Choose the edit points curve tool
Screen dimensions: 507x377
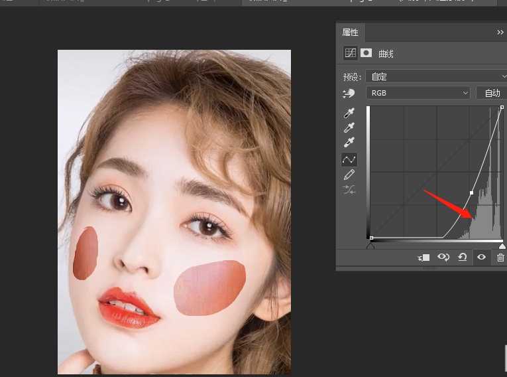click(349, 159)
